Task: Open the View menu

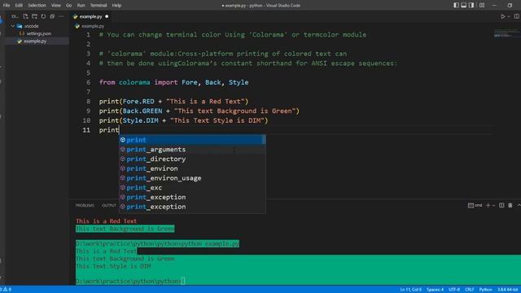Action: click(x=56, y=6)
